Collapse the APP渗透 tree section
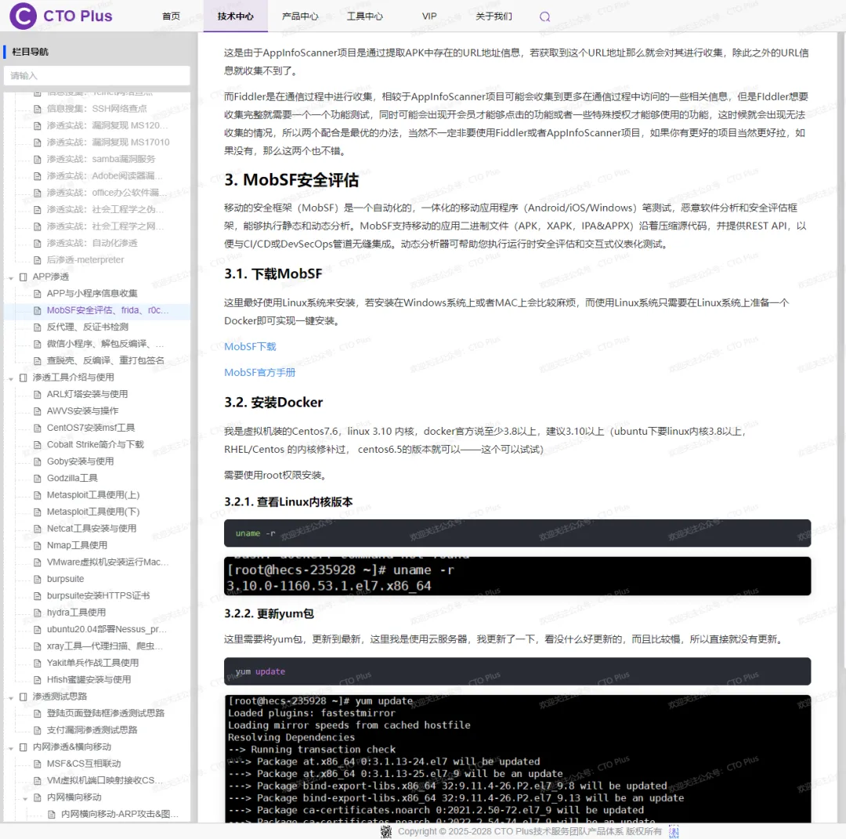 click(x=11, y=278)
